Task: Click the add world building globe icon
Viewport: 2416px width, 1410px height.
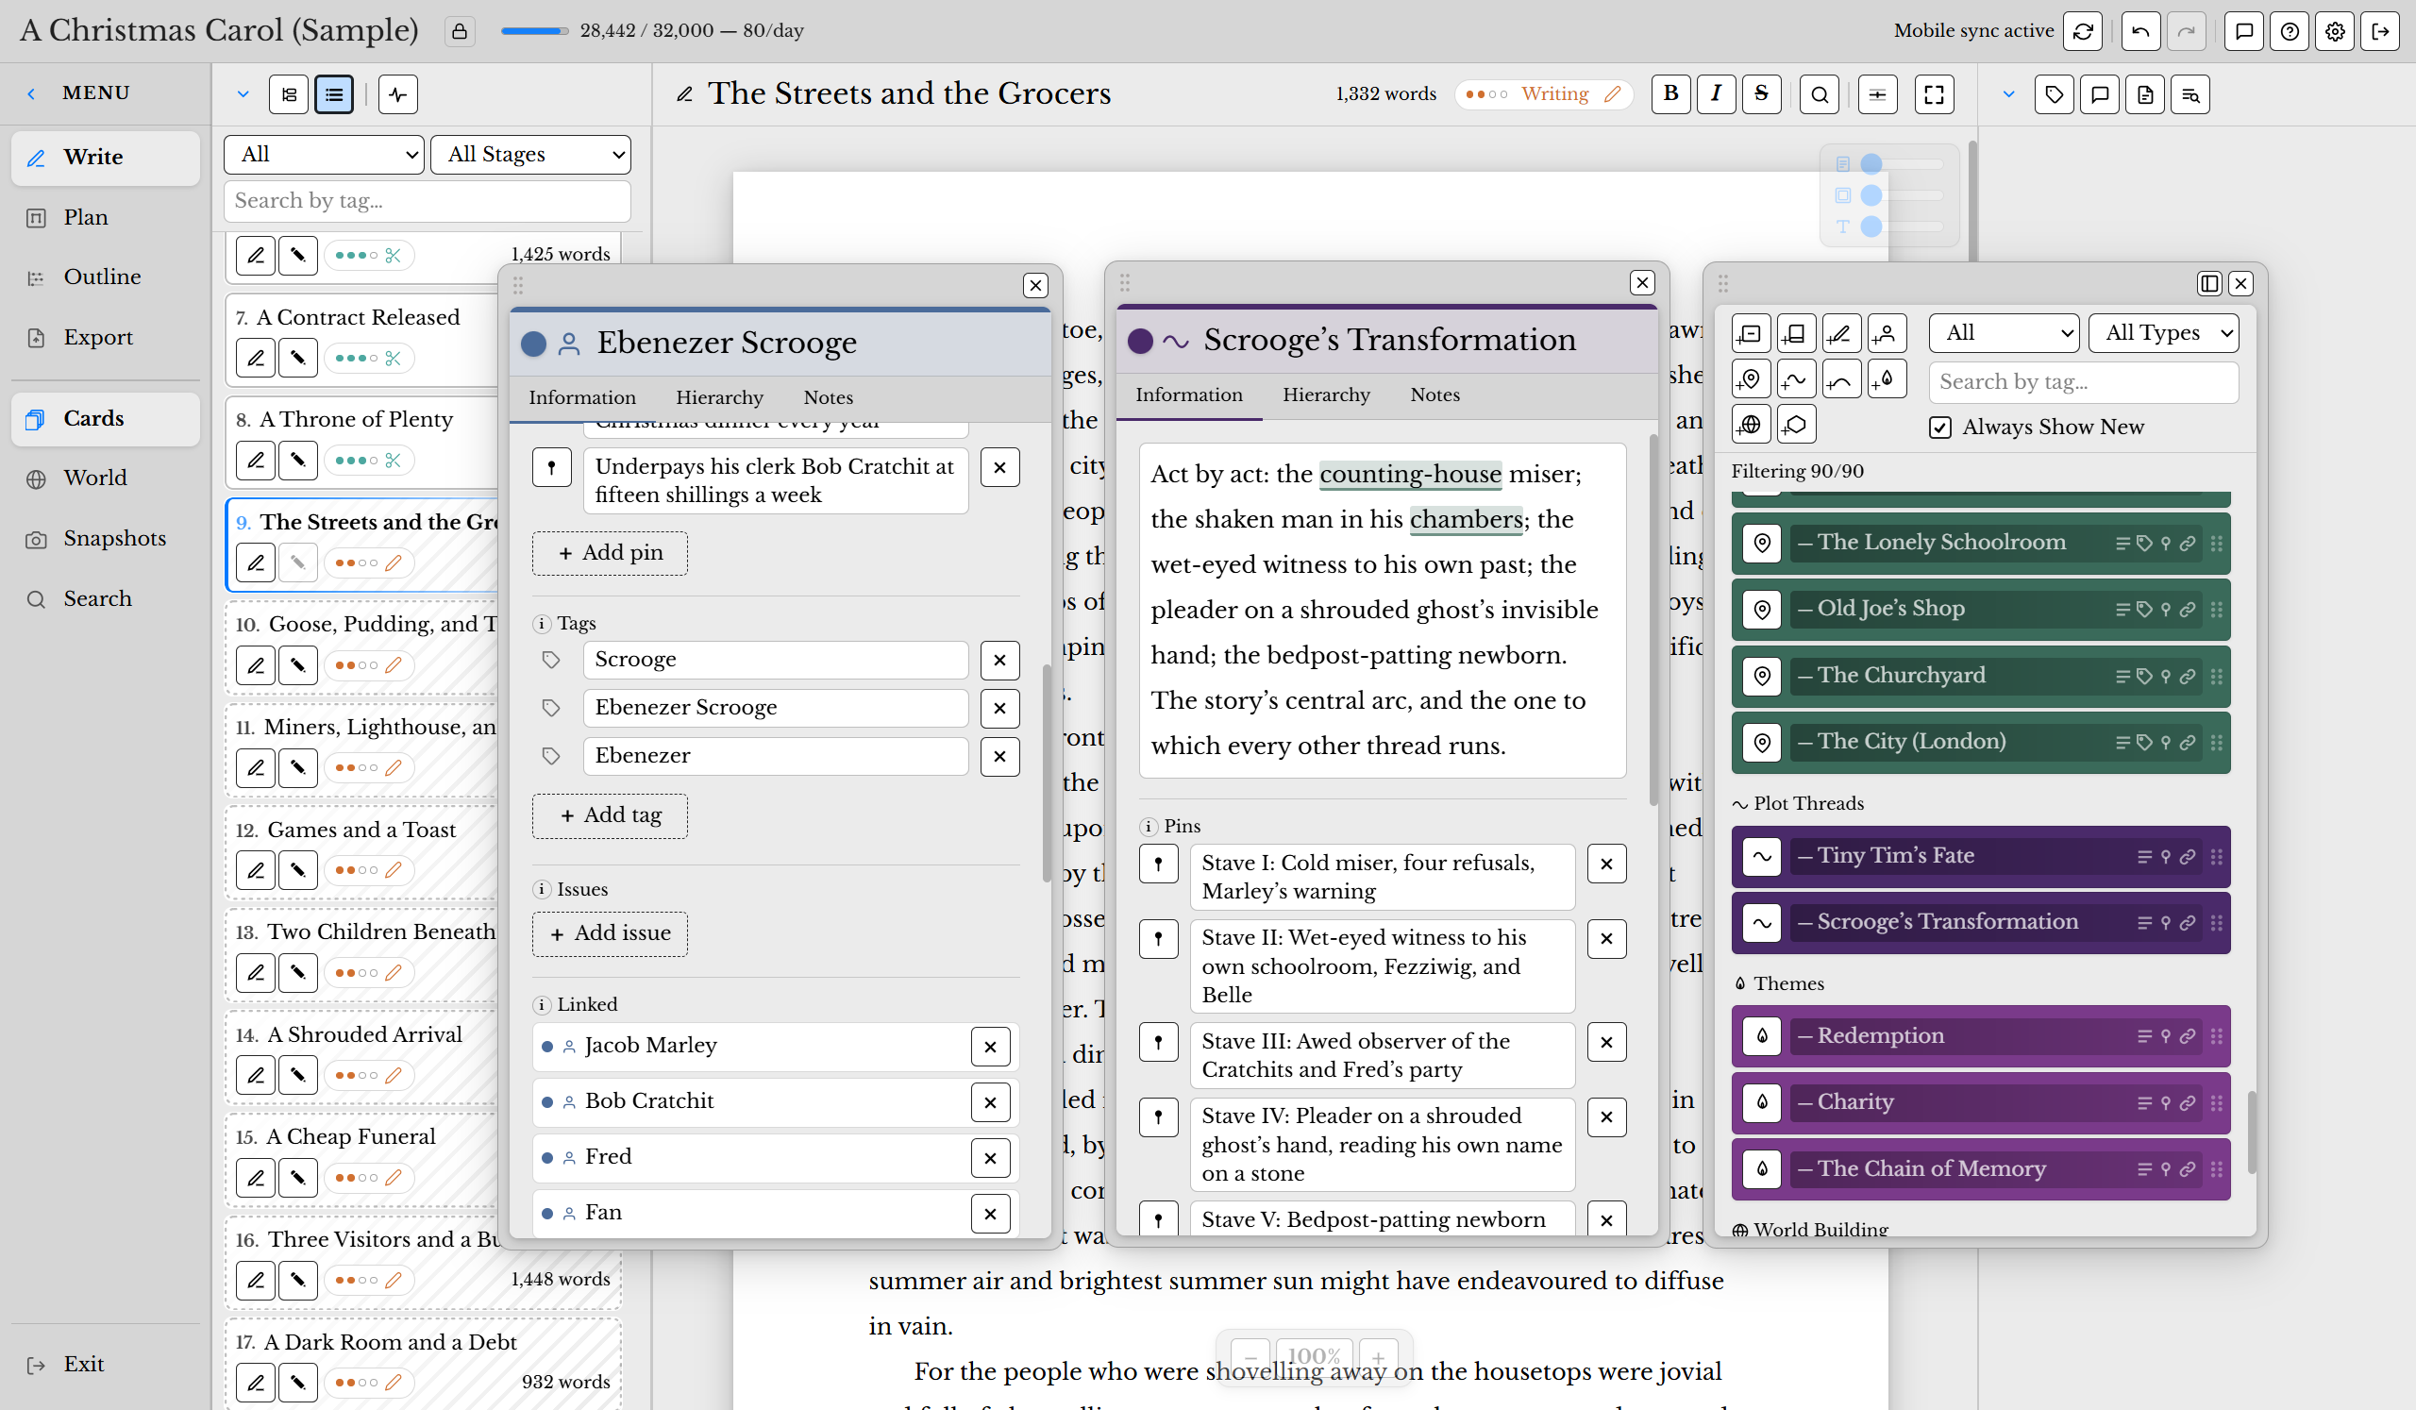Action: (x=1751, y=424)
